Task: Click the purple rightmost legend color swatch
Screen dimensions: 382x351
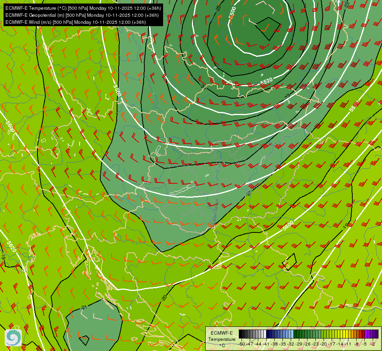Action: 377,334
